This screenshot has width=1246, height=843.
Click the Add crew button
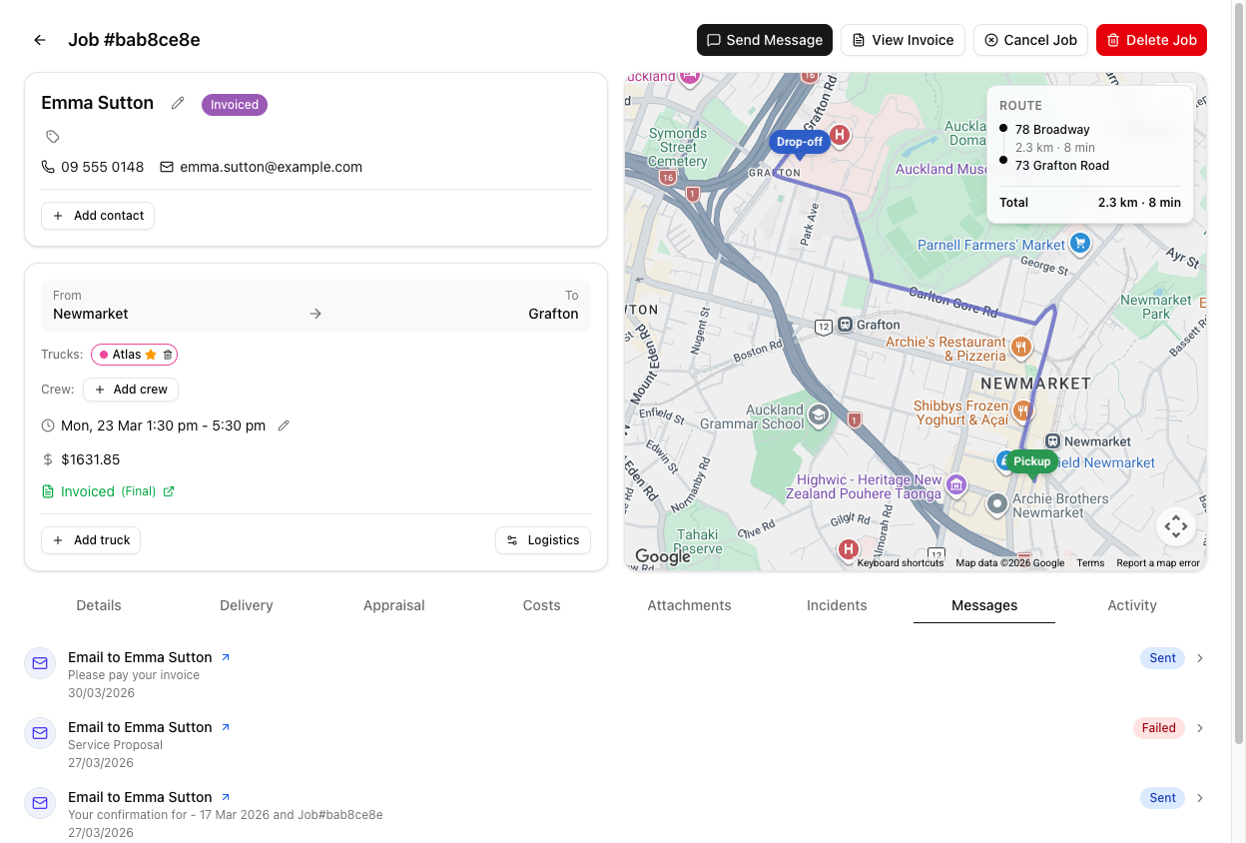click(131, 390)
